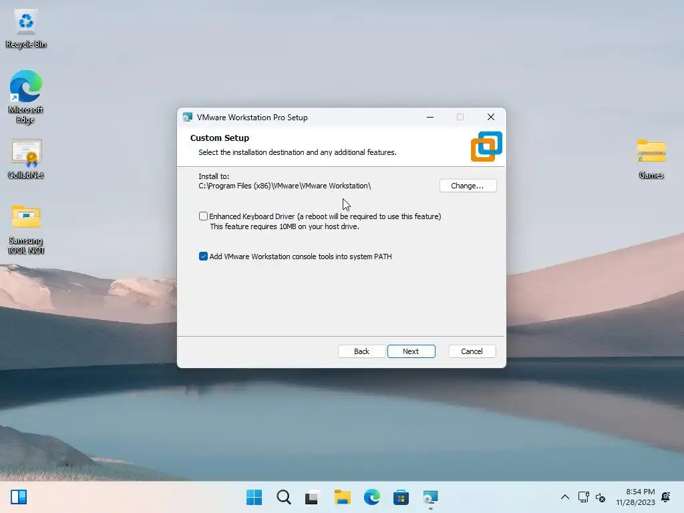Open File Explorer from the taskbar
This screenshot has height=513, width=684.
click(x=343, y=497)
